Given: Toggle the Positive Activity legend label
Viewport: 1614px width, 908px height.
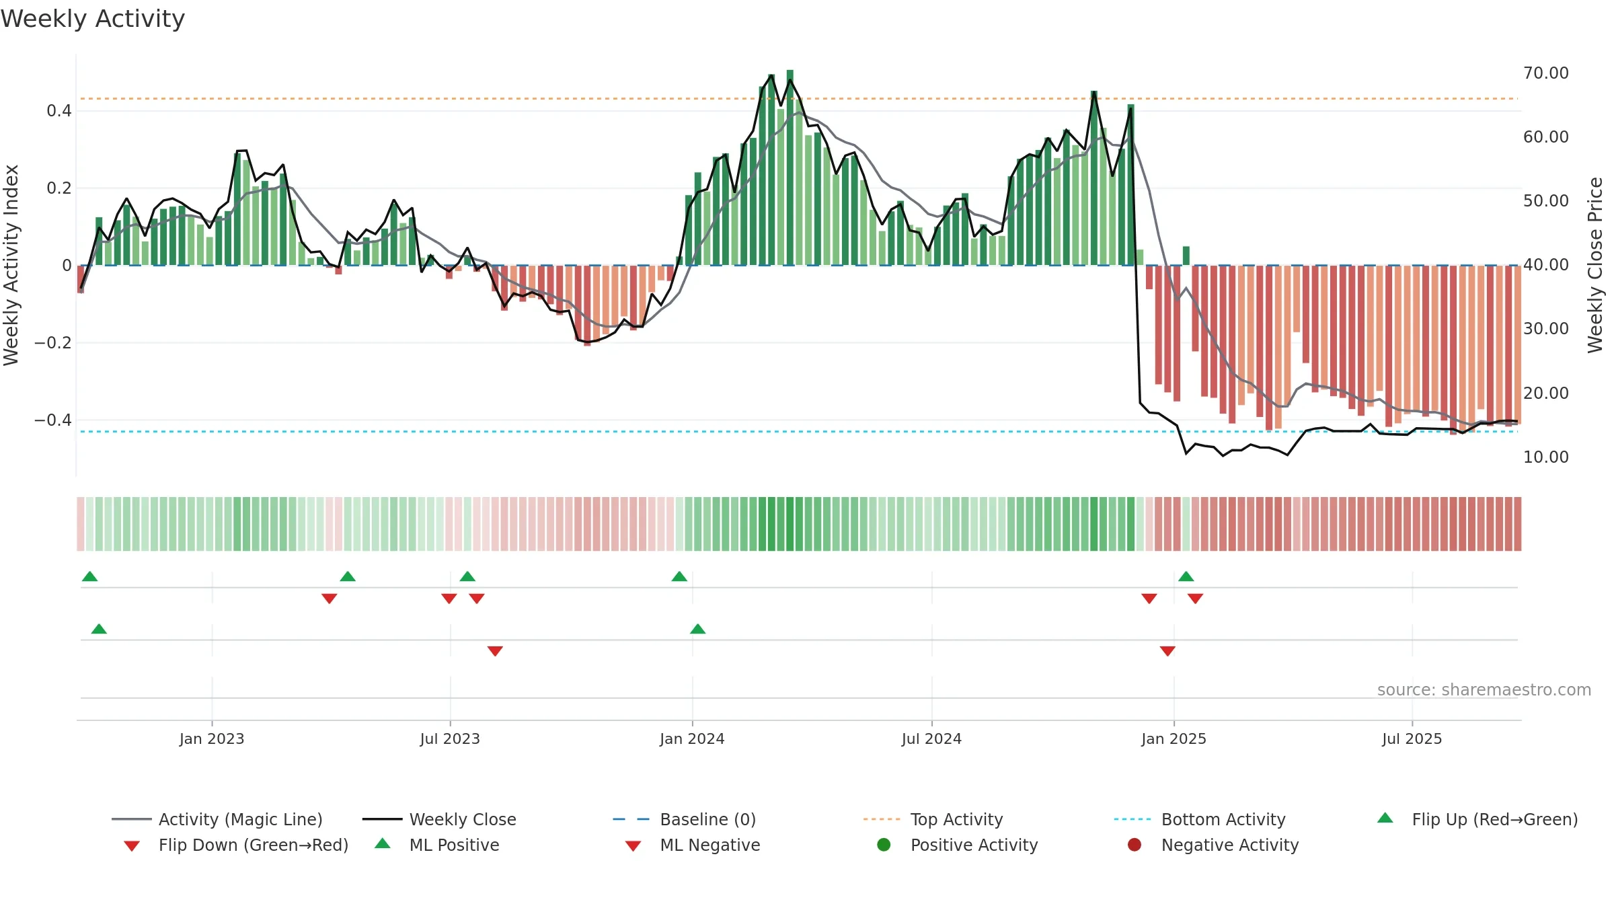Looking at the screenshot, I should click(x=974, y=845).
